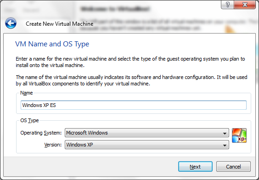The width and height of the screenshot is (259, 180).
Task: Open the Operating System dropdown
Action: point(147,133)
